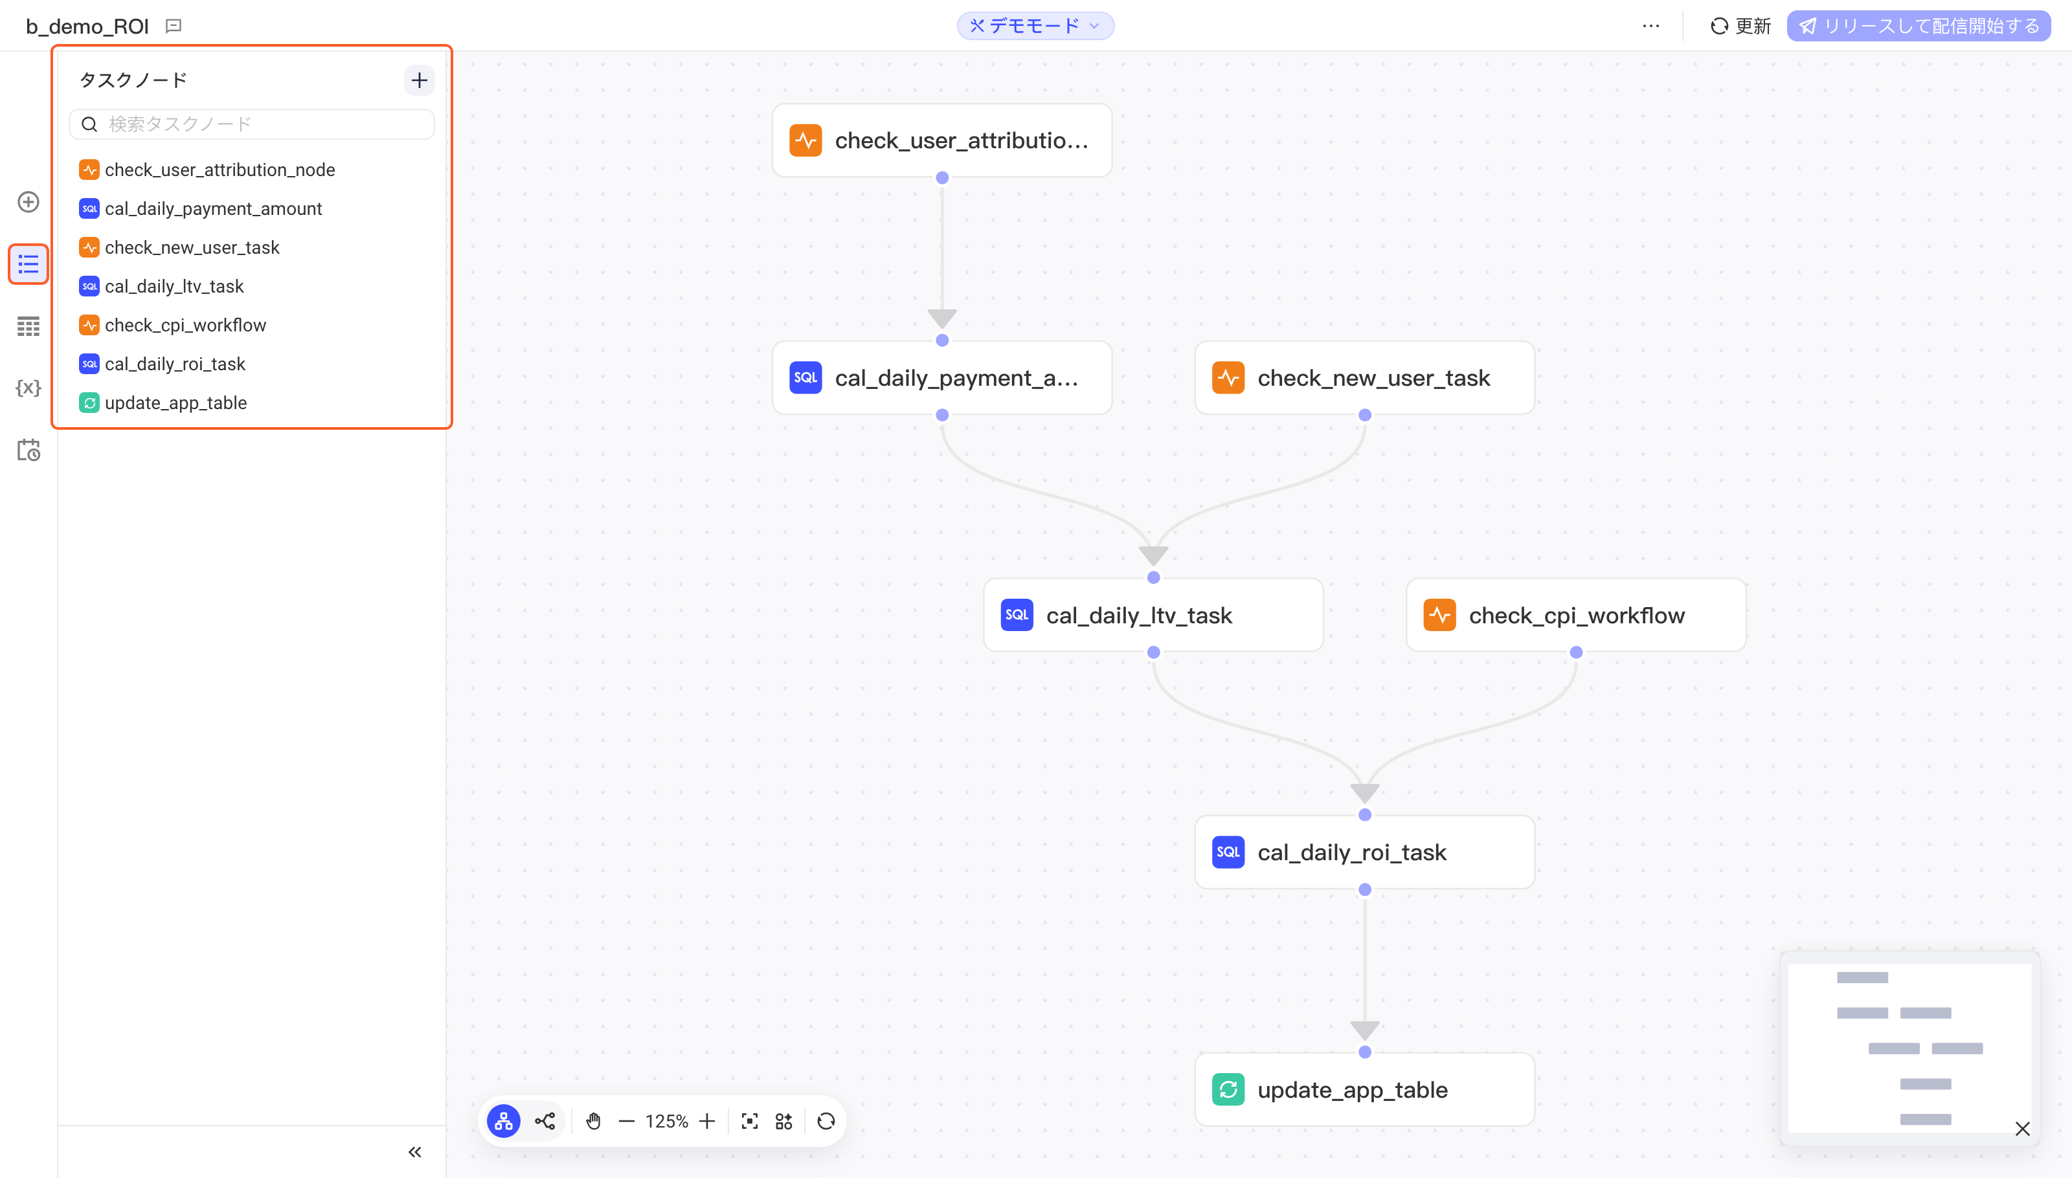Select check_user_attribution_node in the list
The height and width of the screenshot is (1178, 2072).
(253, 170)
